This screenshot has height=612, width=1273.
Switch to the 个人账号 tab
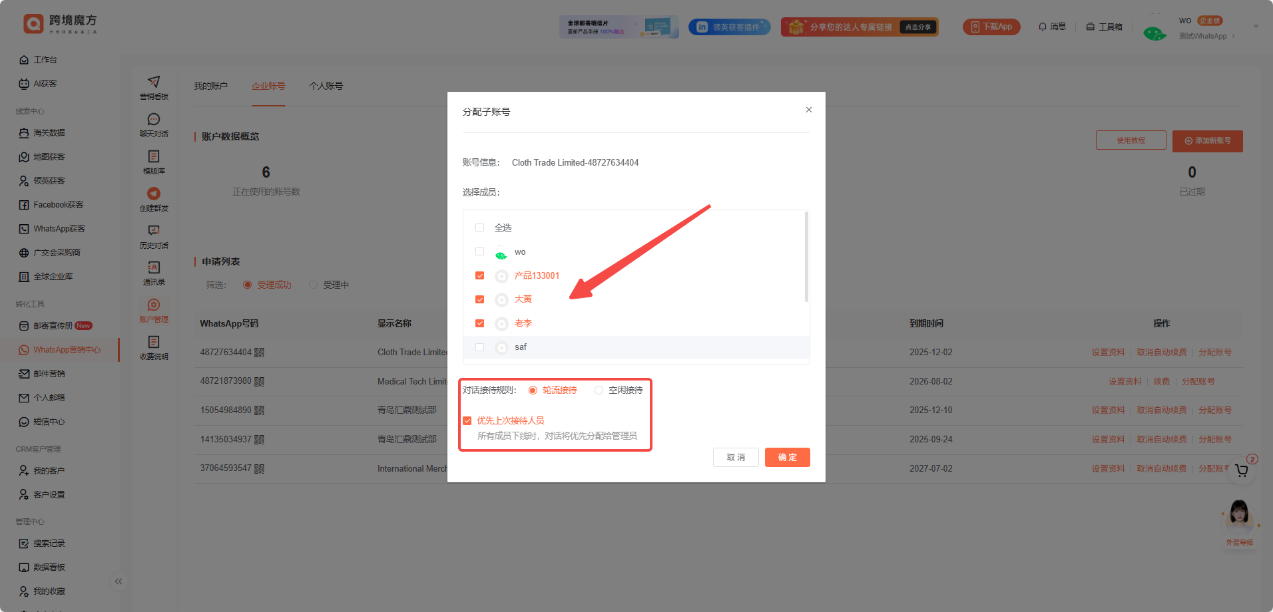pyautogui.click(x=326, y=86)
